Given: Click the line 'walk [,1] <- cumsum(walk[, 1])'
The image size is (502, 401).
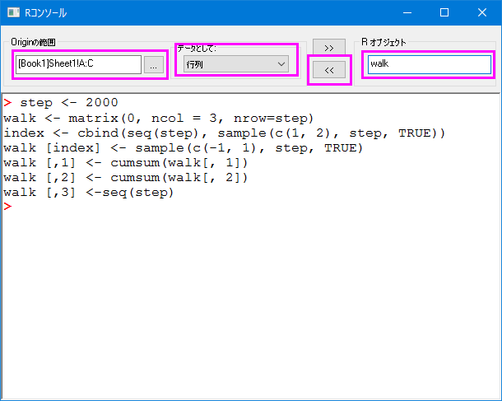Looking at the screenshot, I should (x=125, y=163).
